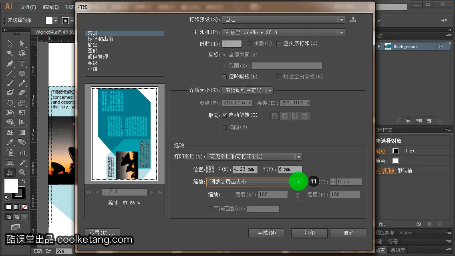The width and height of the screenshot is (455, 256).
Task: Select the Column Graph tool
Action: tap(22, 152)
